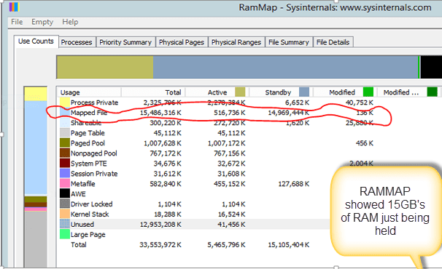Click the System PTE dark red swatch

point(65,163)
